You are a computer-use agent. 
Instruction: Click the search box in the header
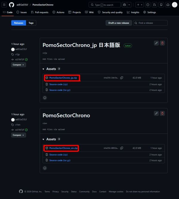[x=105, y=5]
